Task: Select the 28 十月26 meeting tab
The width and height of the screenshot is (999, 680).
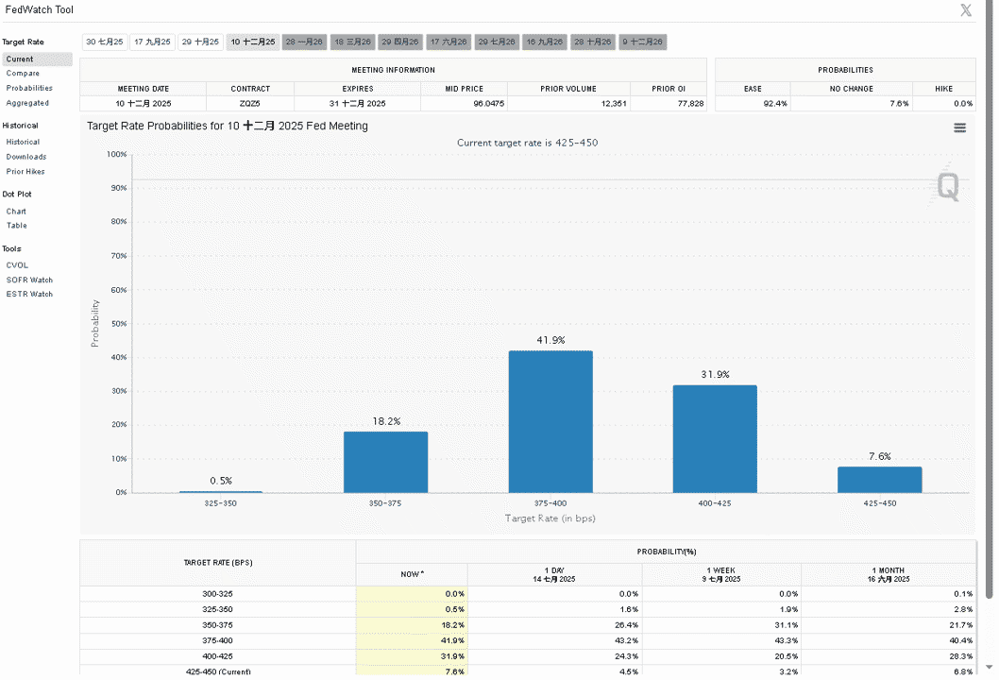Action: pyautogui.click(x=593, y=42)
